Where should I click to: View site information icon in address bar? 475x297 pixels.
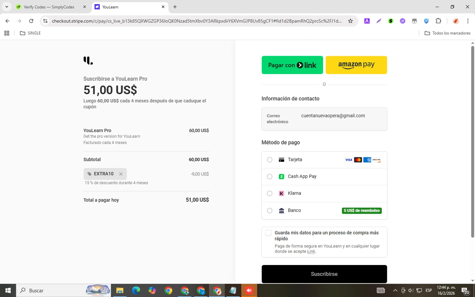pyautogui.click(x=45, y=21)
